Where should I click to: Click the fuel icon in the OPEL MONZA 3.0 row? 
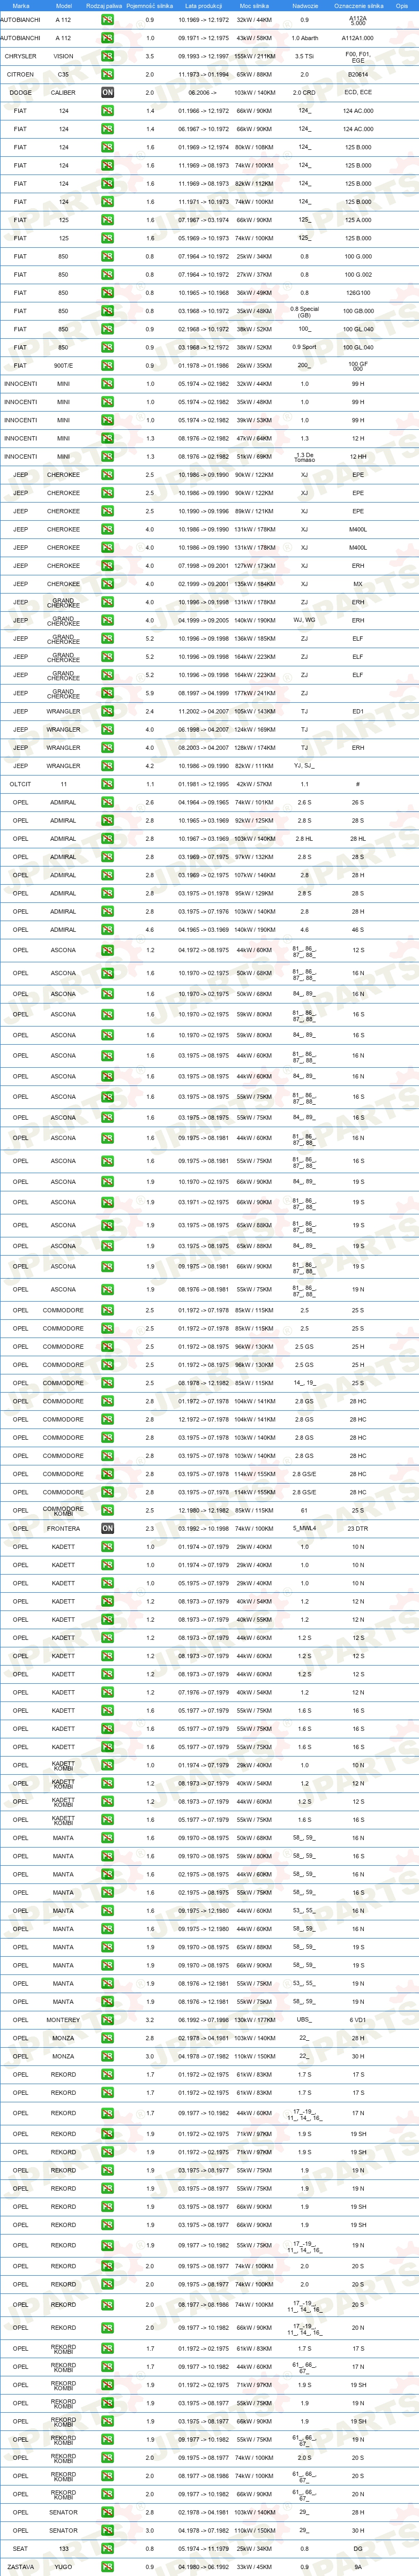[107, 2056]
